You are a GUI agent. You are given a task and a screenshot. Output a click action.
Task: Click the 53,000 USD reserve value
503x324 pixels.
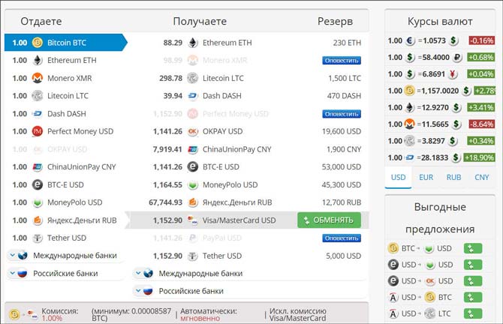tap(342, 167)
